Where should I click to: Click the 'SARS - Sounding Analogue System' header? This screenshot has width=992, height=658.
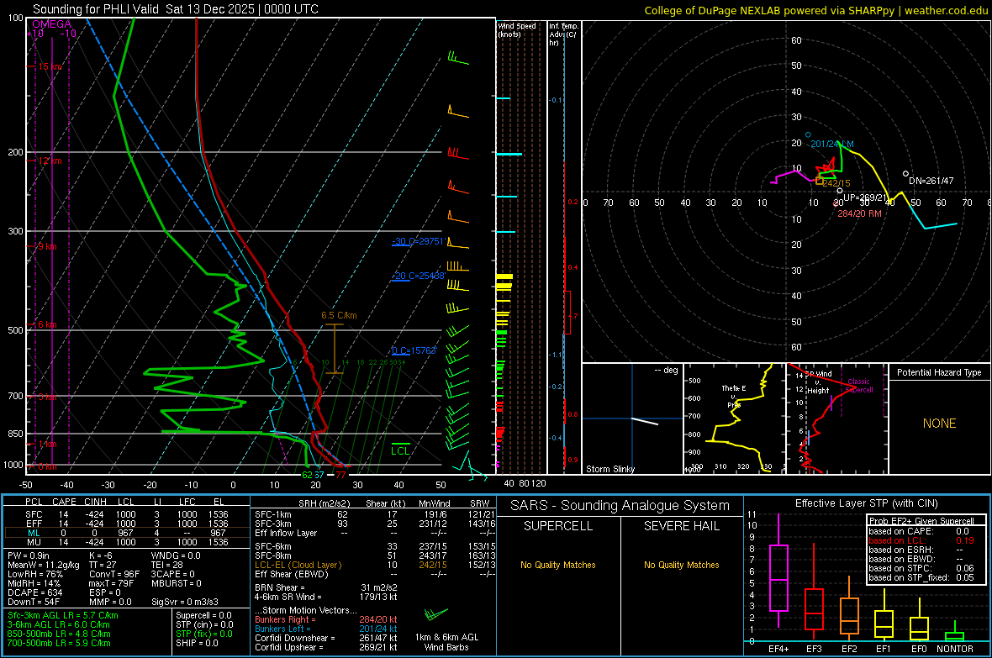620,506
